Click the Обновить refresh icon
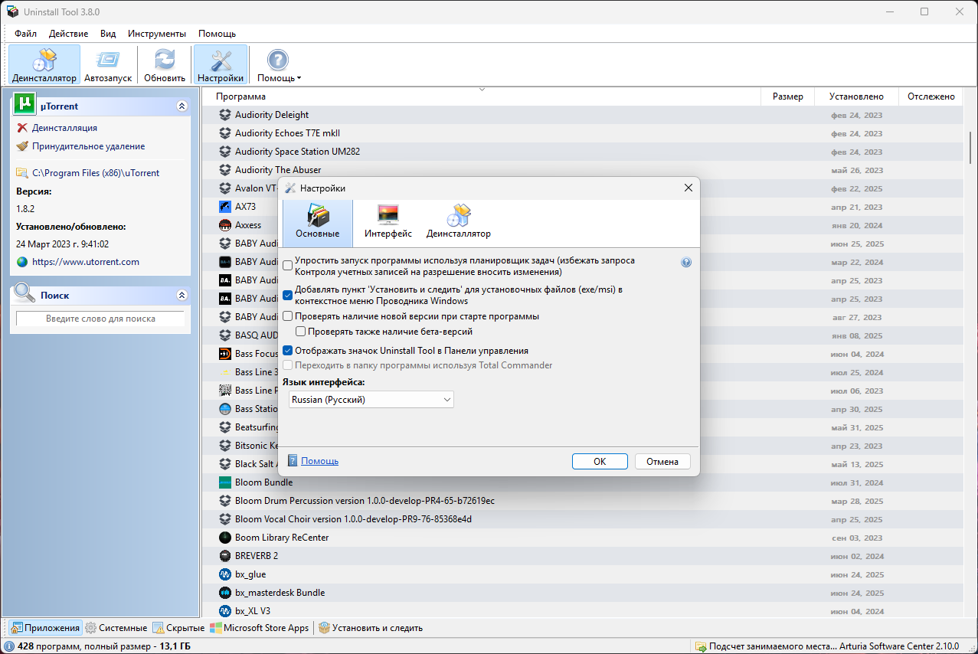 click(x=165, y=64)
